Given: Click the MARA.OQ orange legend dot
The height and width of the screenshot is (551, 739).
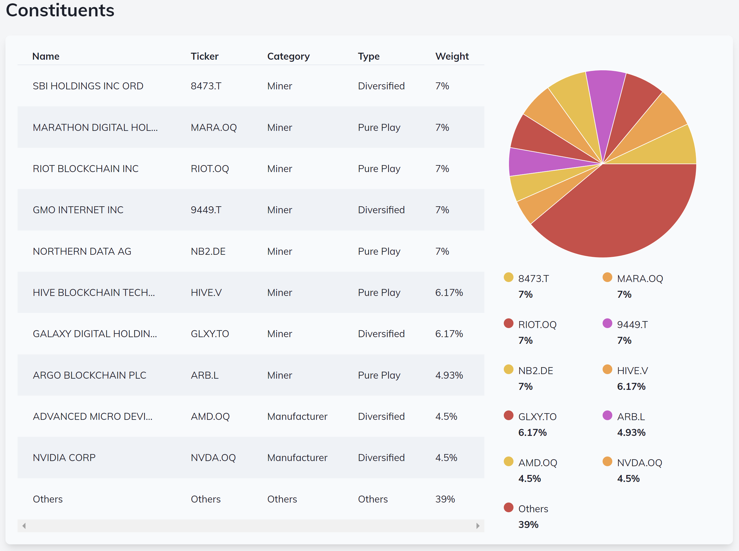Looking at the screenshot, I should coord(607,277).
